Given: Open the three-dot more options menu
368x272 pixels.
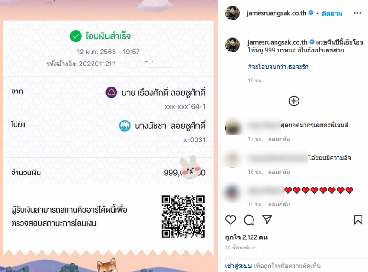Looking at the screenshot, I should 357,13.
